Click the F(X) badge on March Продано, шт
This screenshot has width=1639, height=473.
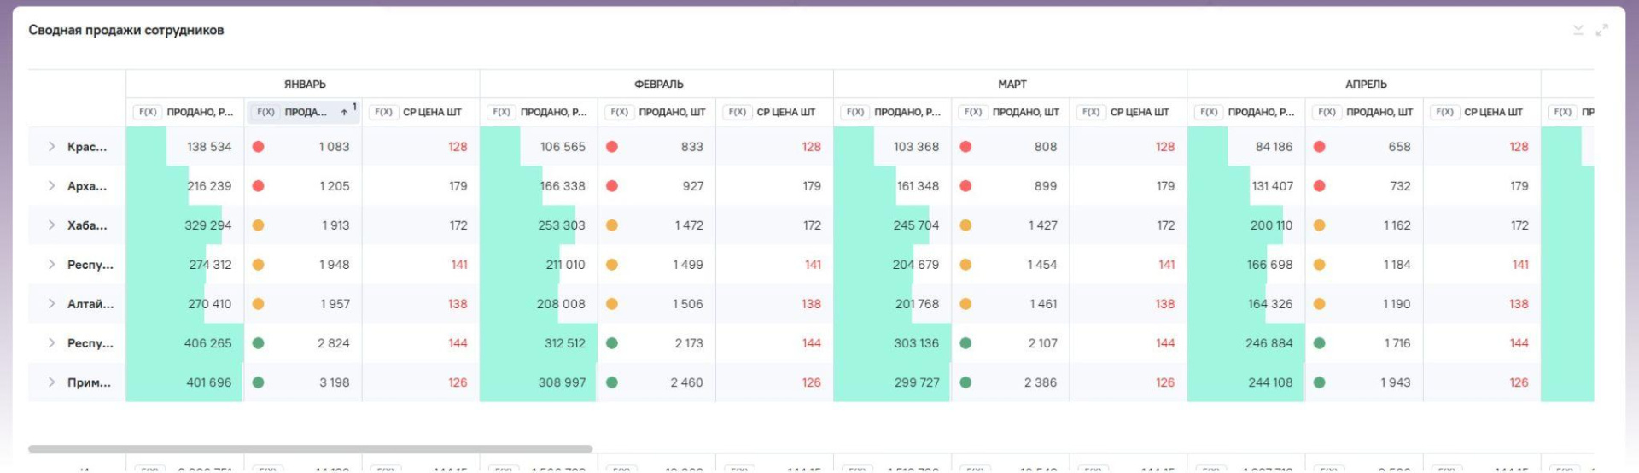click(973, 112)
